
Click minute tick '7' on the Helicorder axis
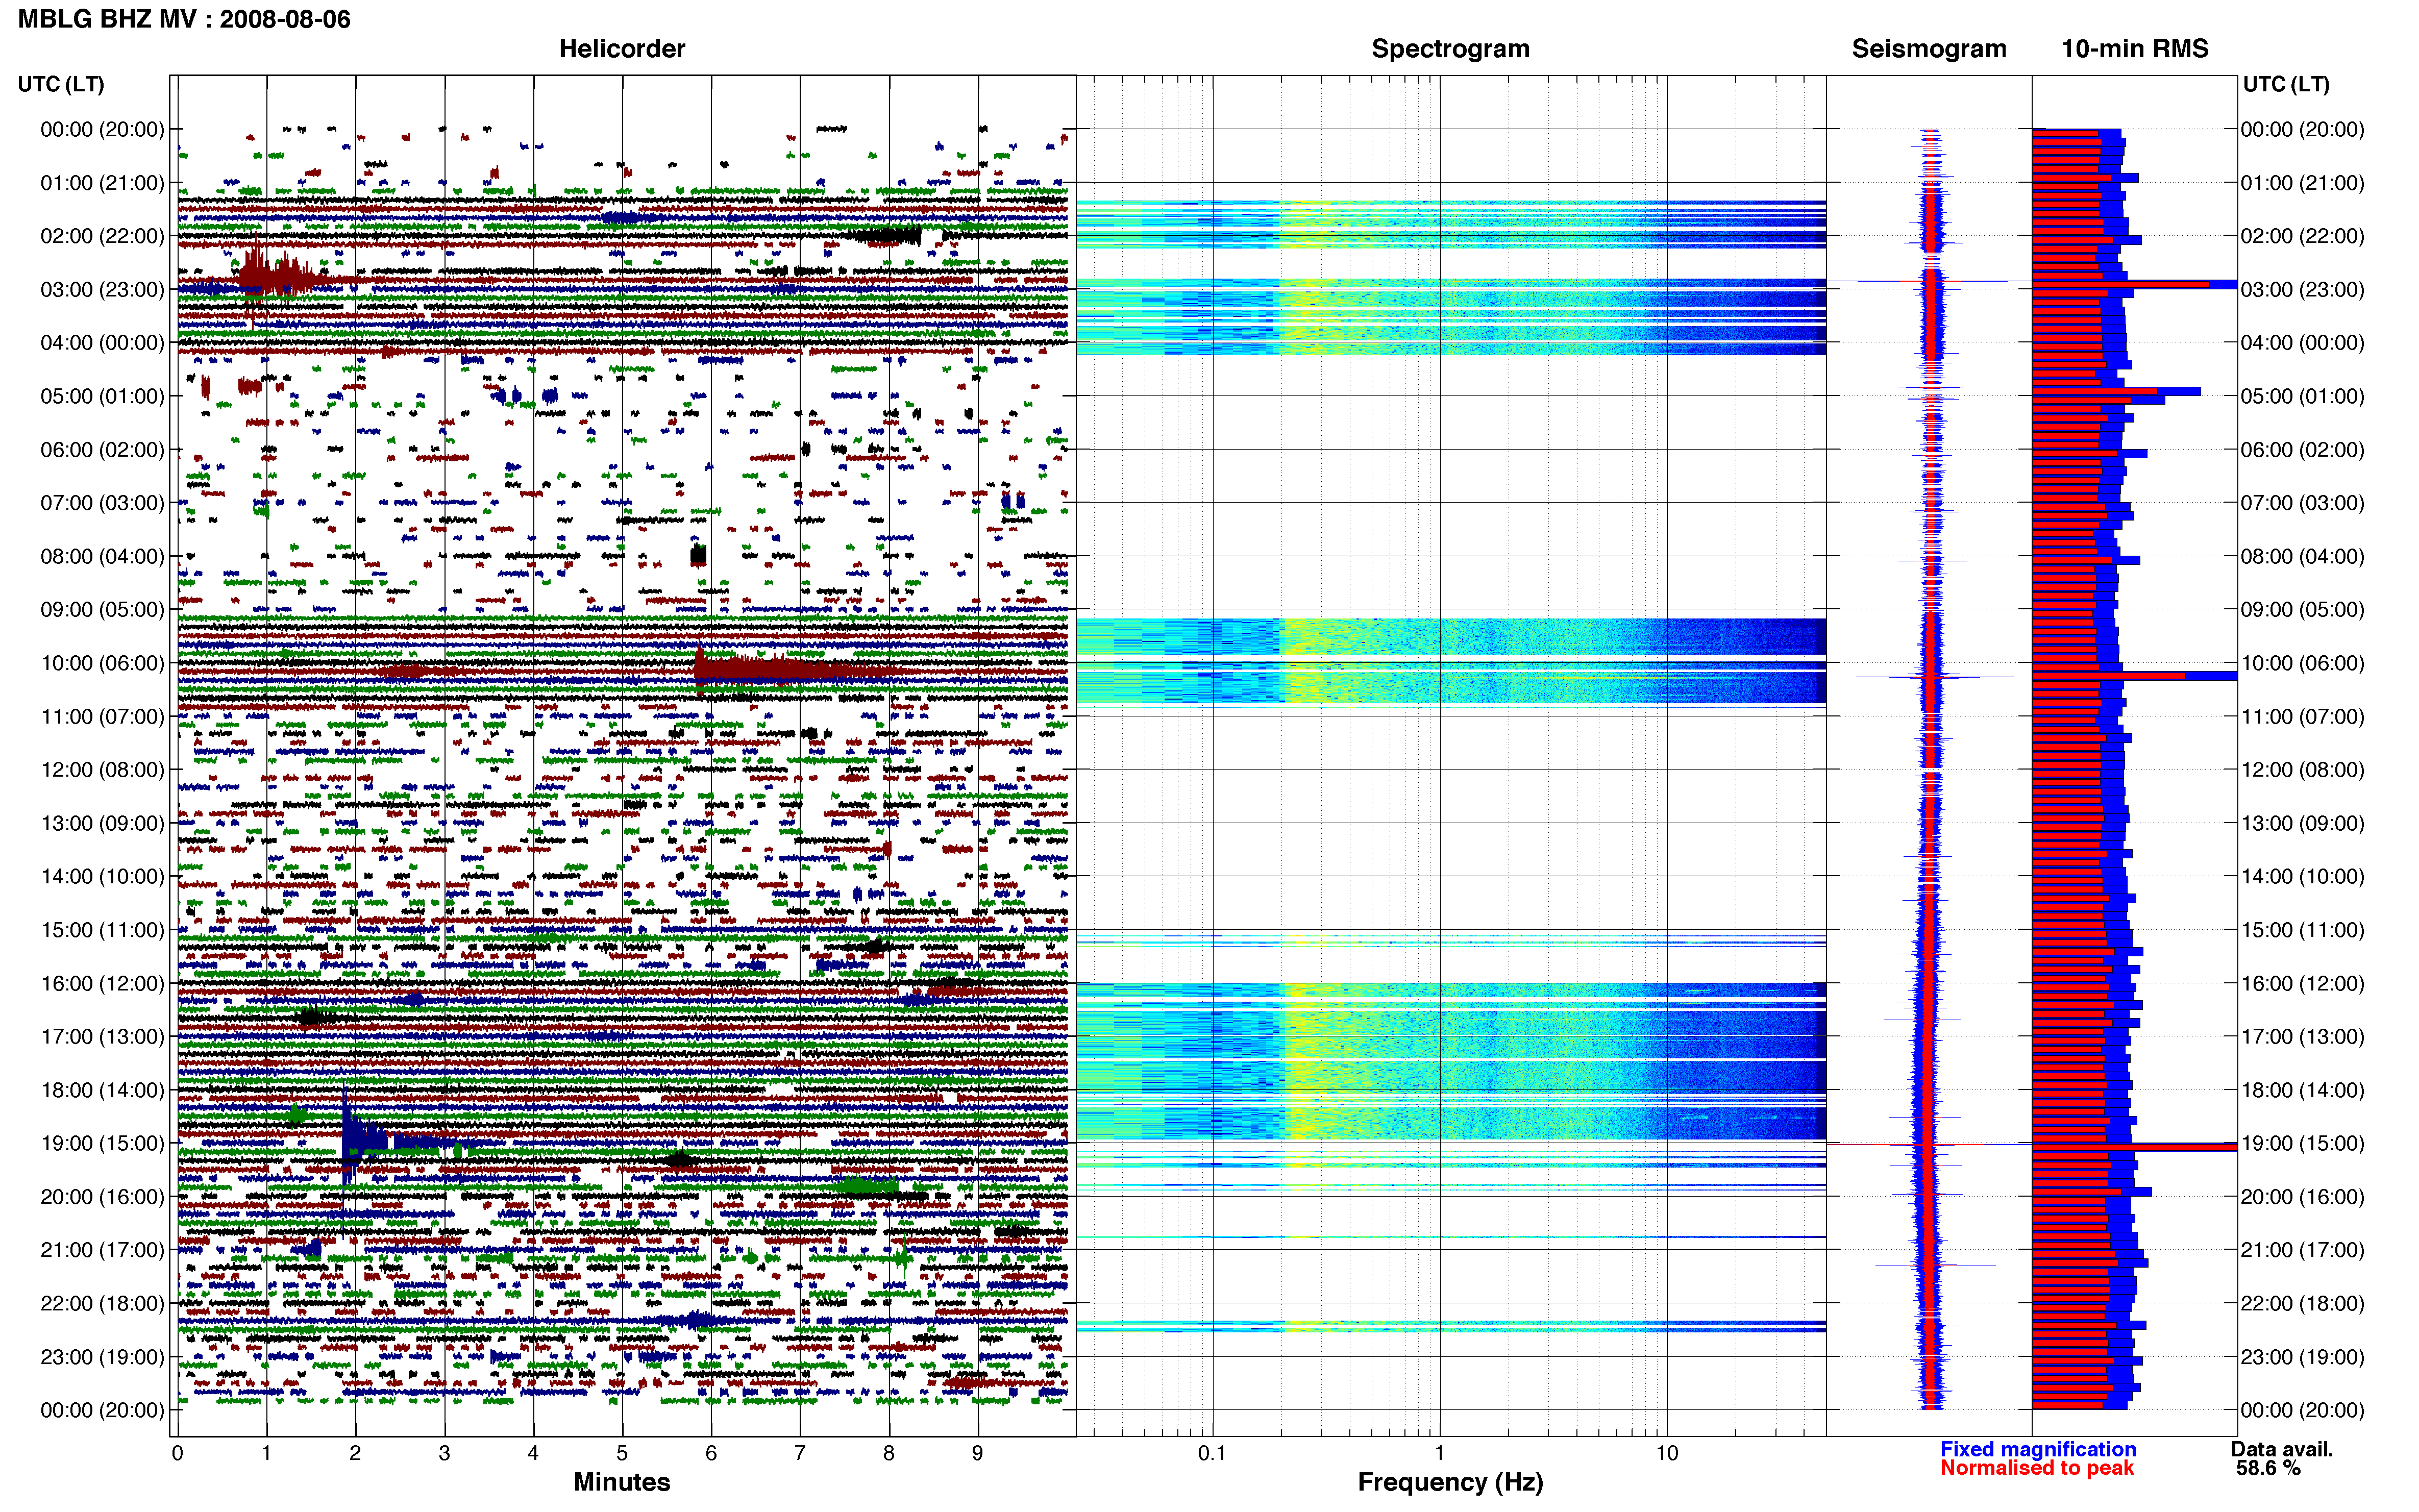point(800,1453)
